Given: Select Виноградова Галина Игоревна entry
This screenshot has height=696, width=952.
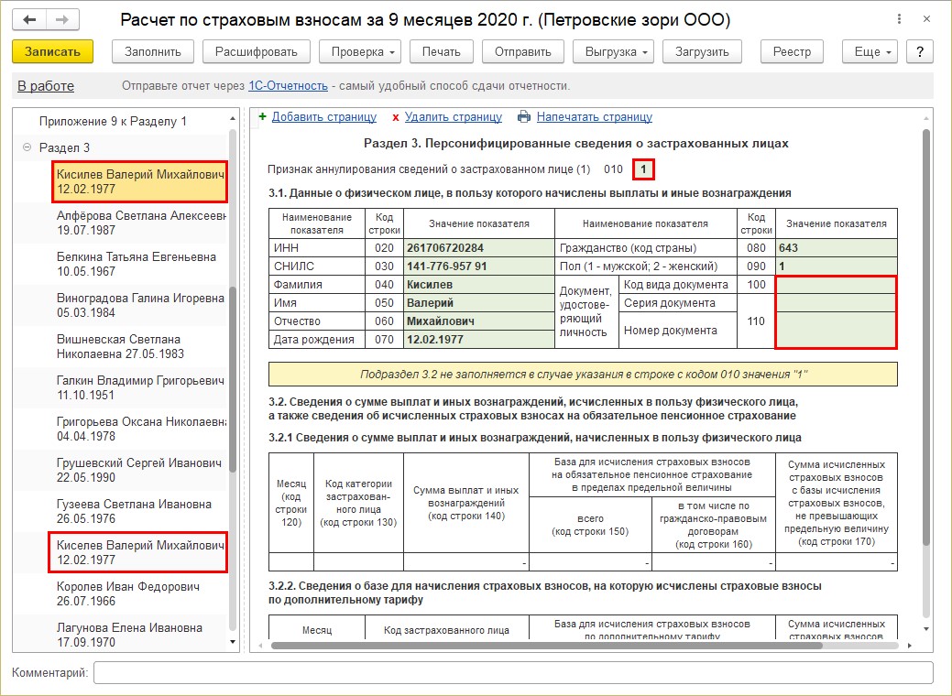Looking at the screenshot, I should pos(139,305).
